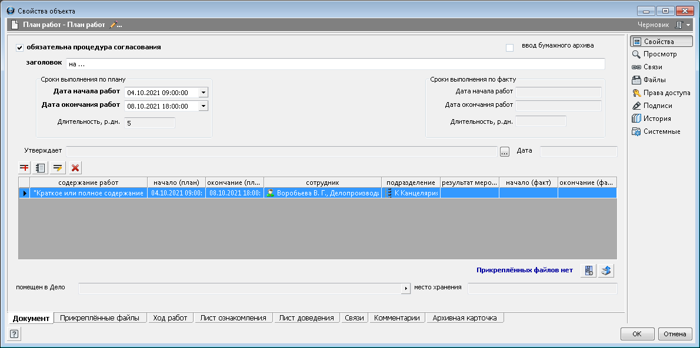
Task: Click the add row icon above the table
Action: click(25, 168)
